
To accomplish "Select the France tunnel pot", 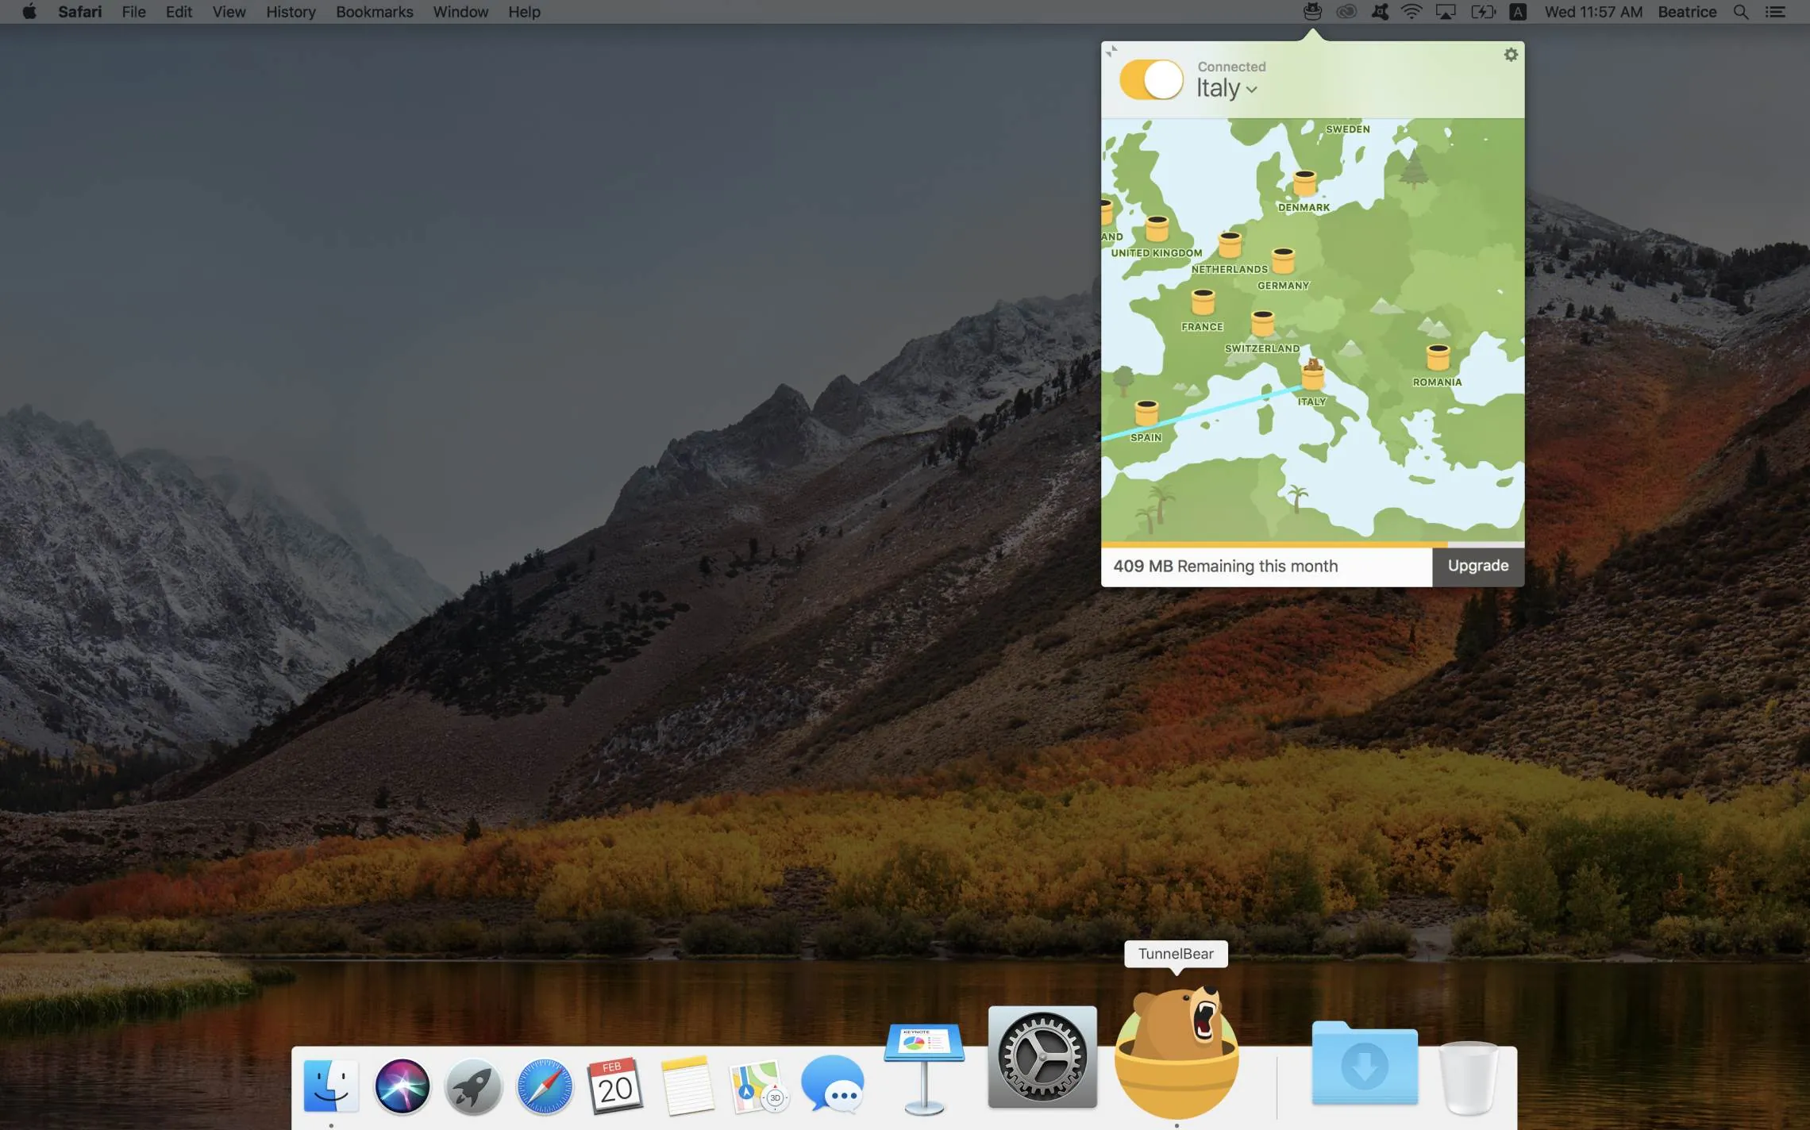I will (x=1203, y=302).
